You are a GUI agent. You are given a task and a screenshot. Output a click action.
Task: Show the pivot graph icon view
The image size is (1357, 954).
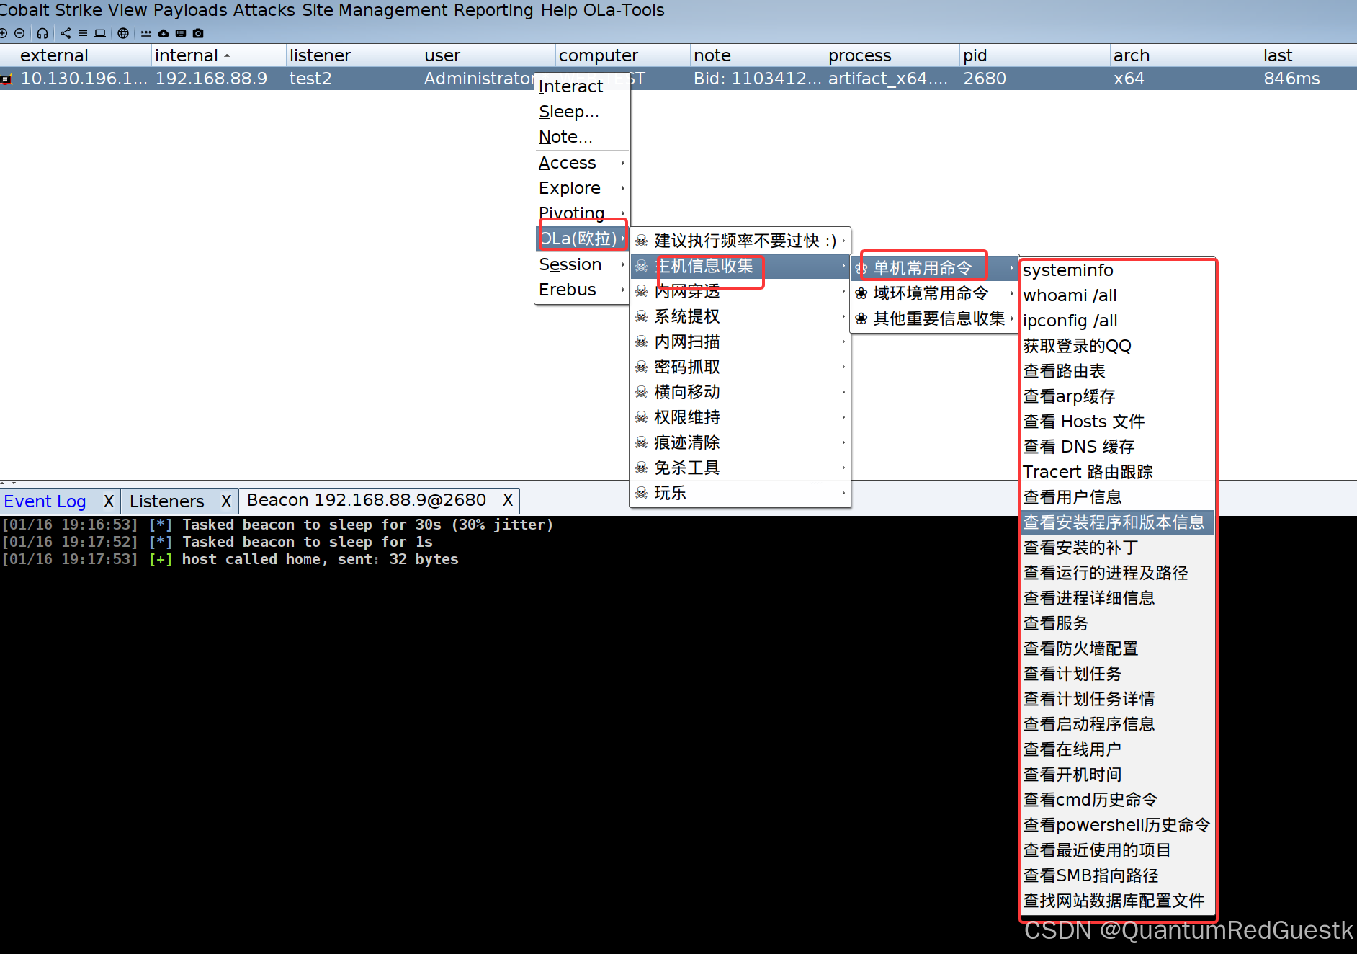(x=66, y=33)
